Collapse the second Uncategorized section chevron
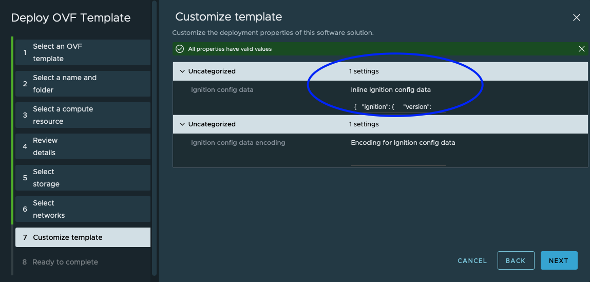The height and width of the screenshot is (282, 590). point(182,124)
